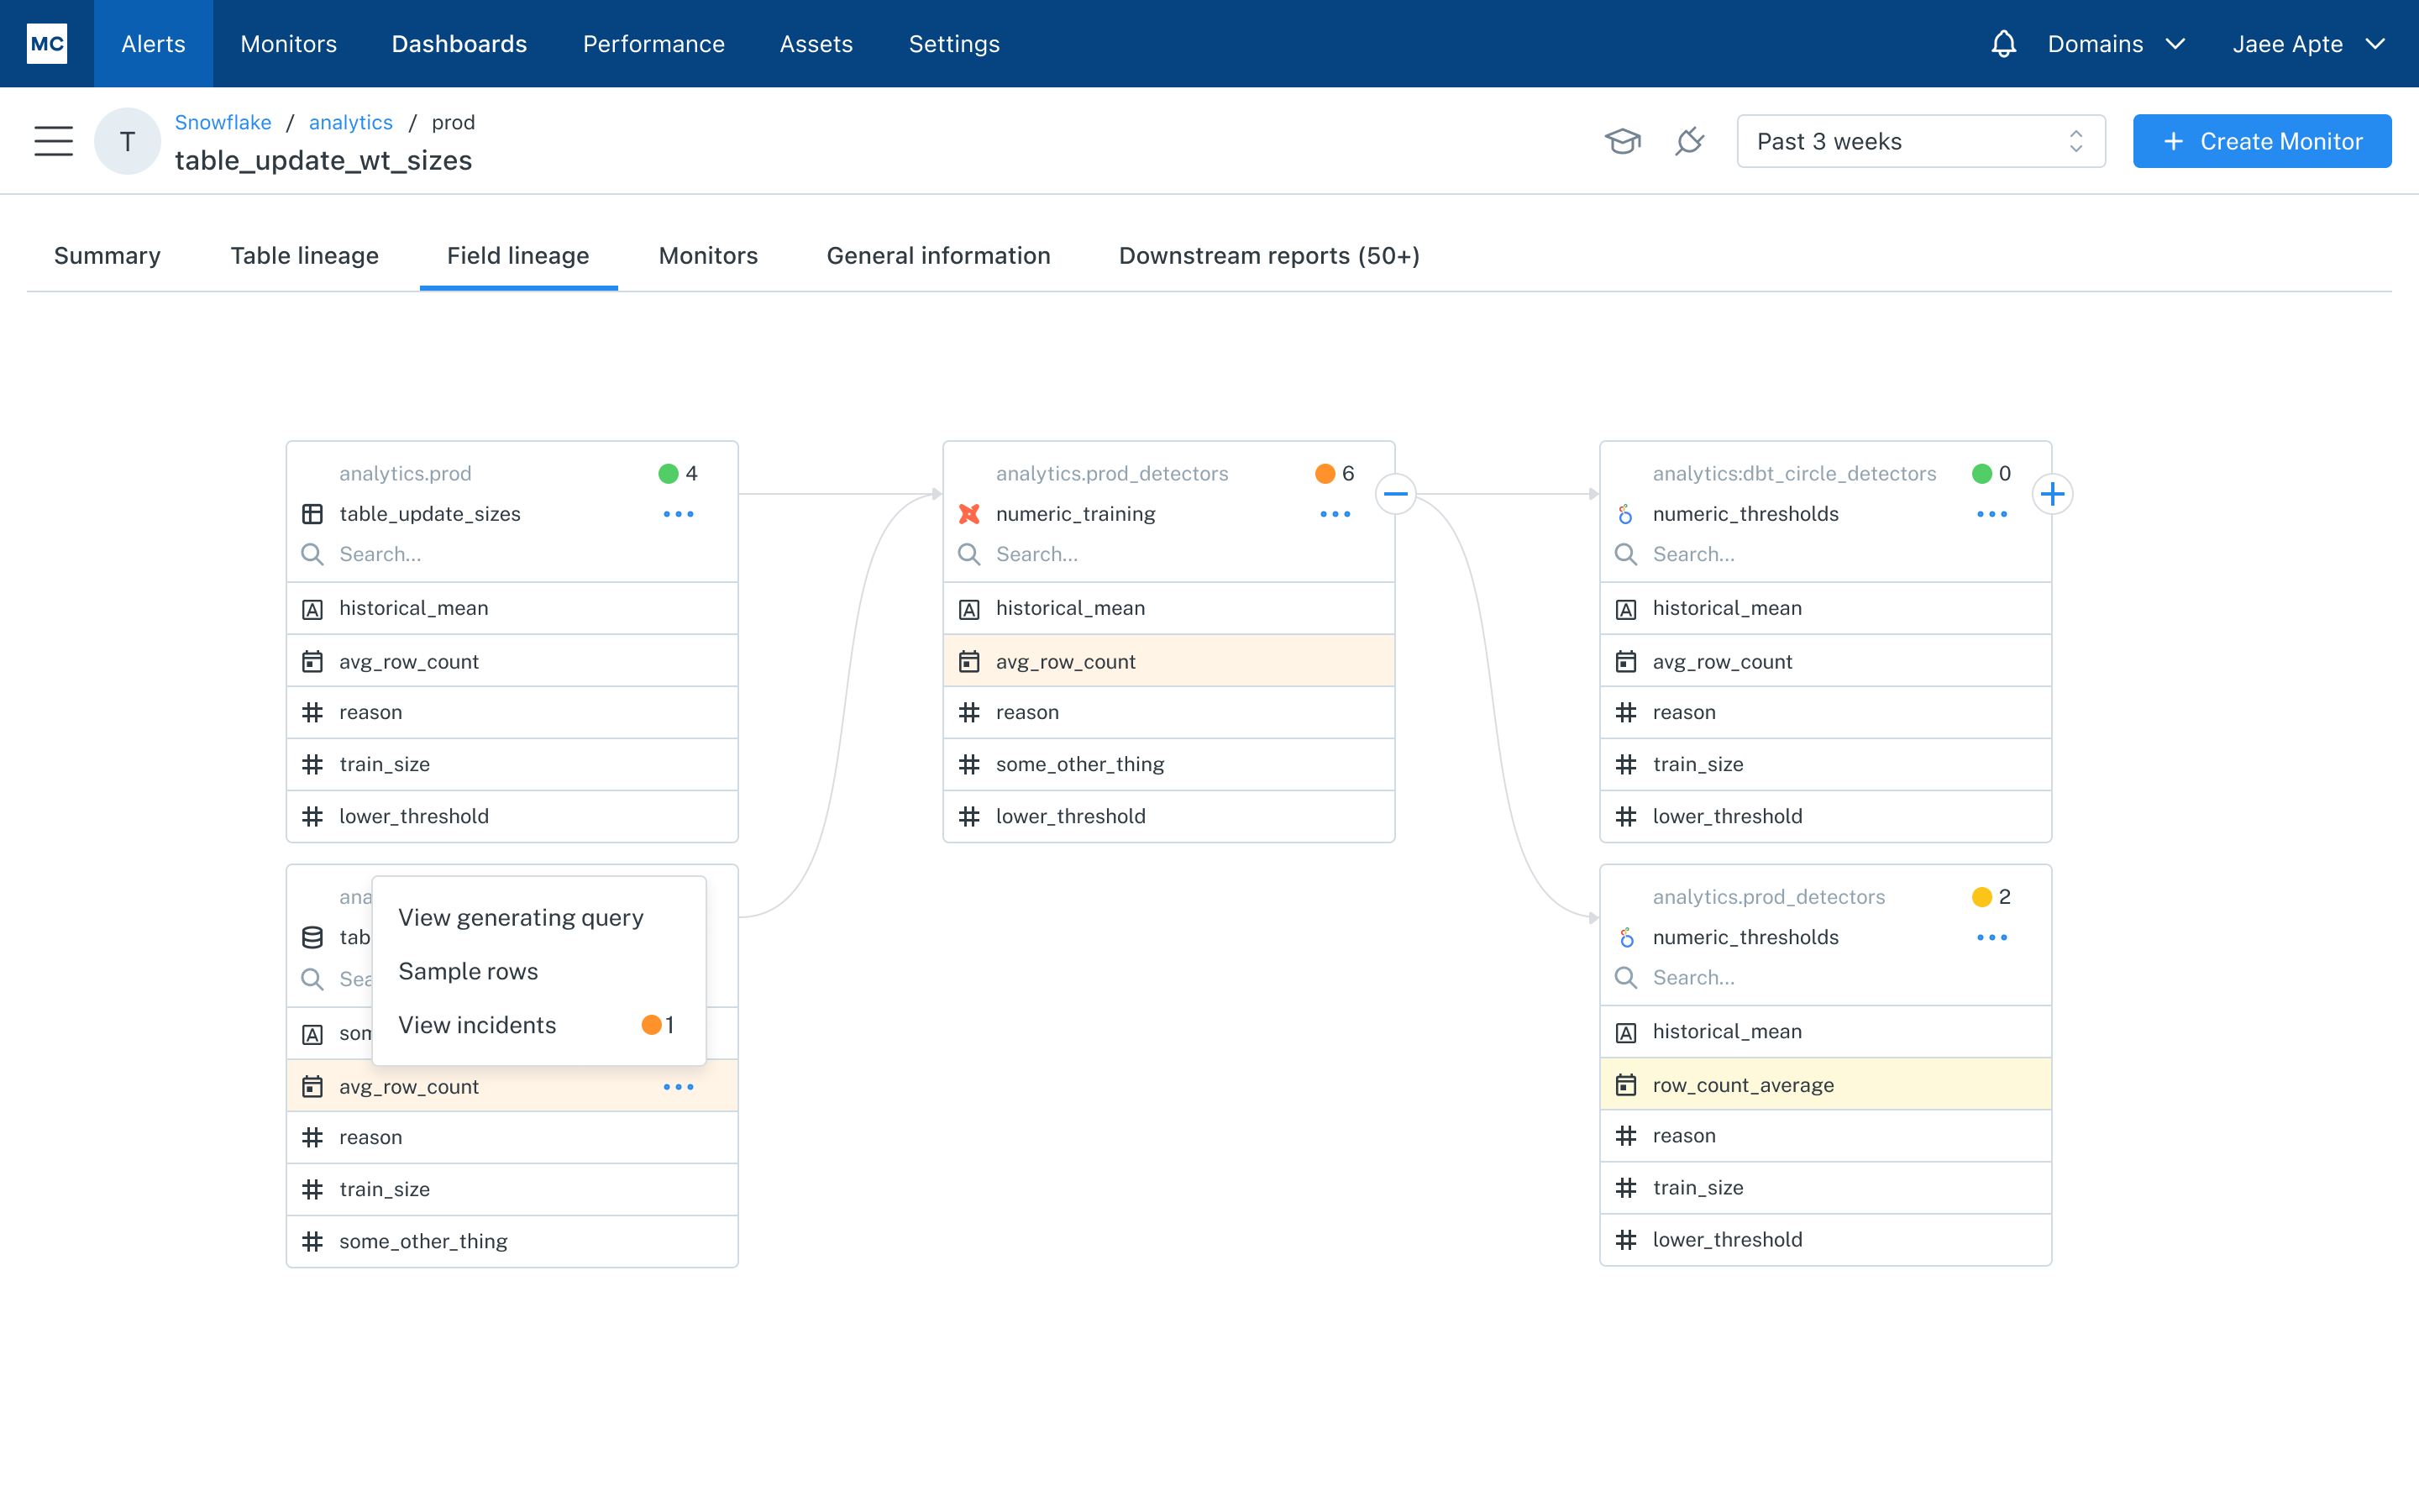This screenshot has width=2419, height=1512.
Task: Click the orange status dot with 6
Action: coord(1325,473)
